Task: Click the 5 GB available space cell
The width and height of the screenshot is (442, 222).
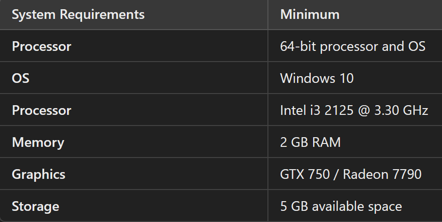Action: (341, 206)
